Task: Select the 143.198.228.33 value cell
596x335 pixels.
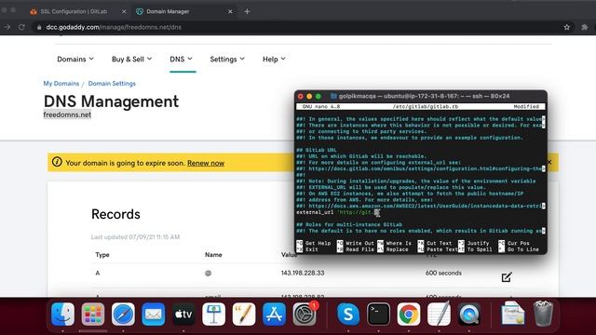Action: (303, 273)
